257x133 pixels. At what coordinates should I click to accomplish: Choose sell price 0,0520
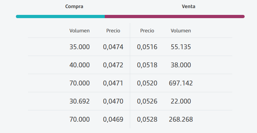point(147,83)
